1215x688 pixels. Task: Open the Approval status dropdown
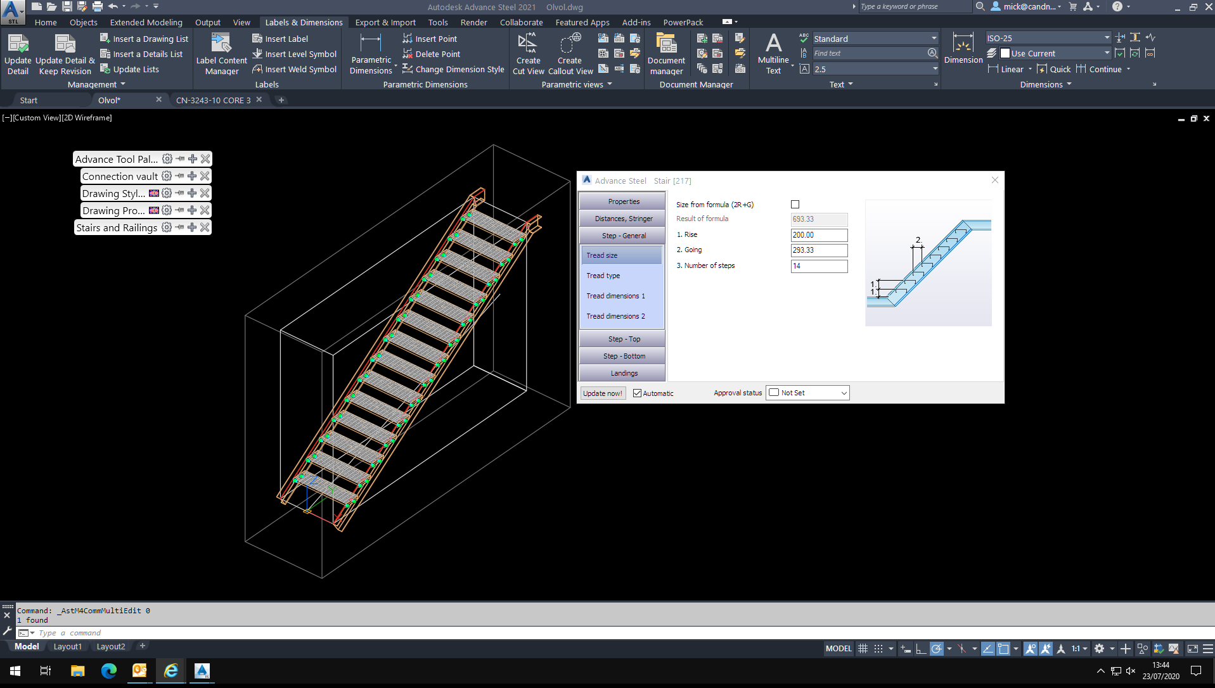point(807,393)
